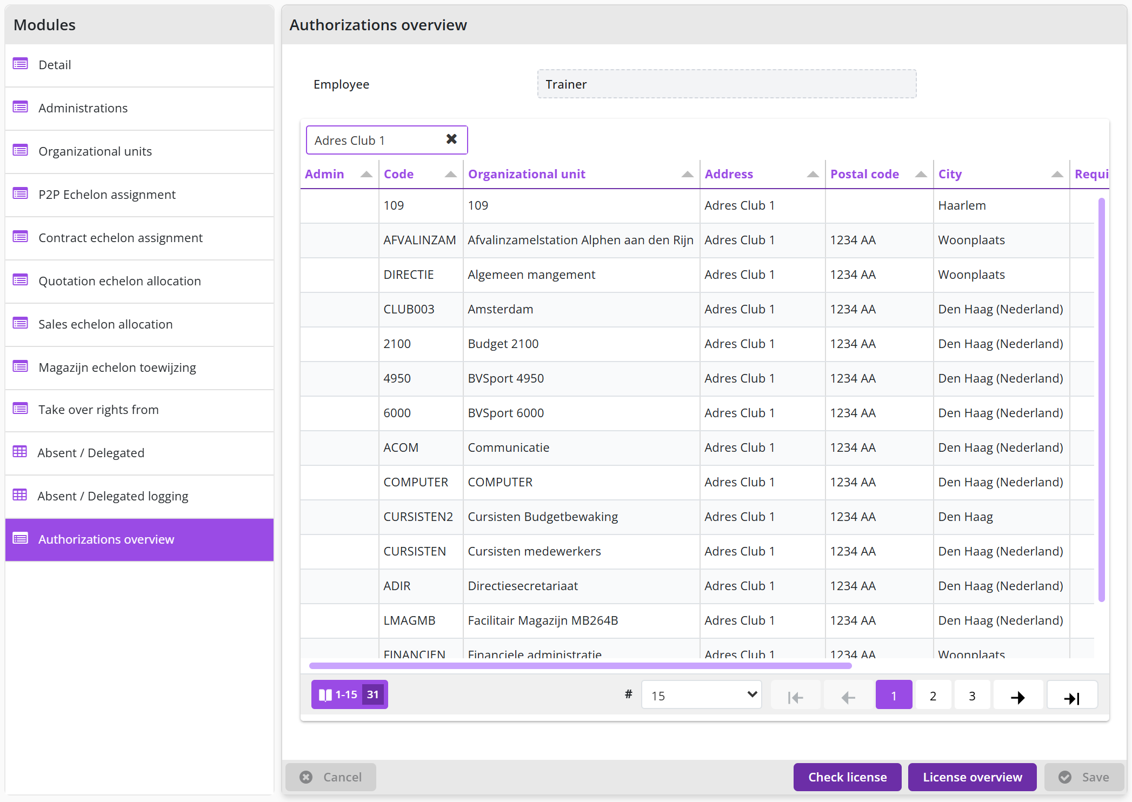
Task: Click the Take over rights from icon
Action: click(x=21, y=409)
